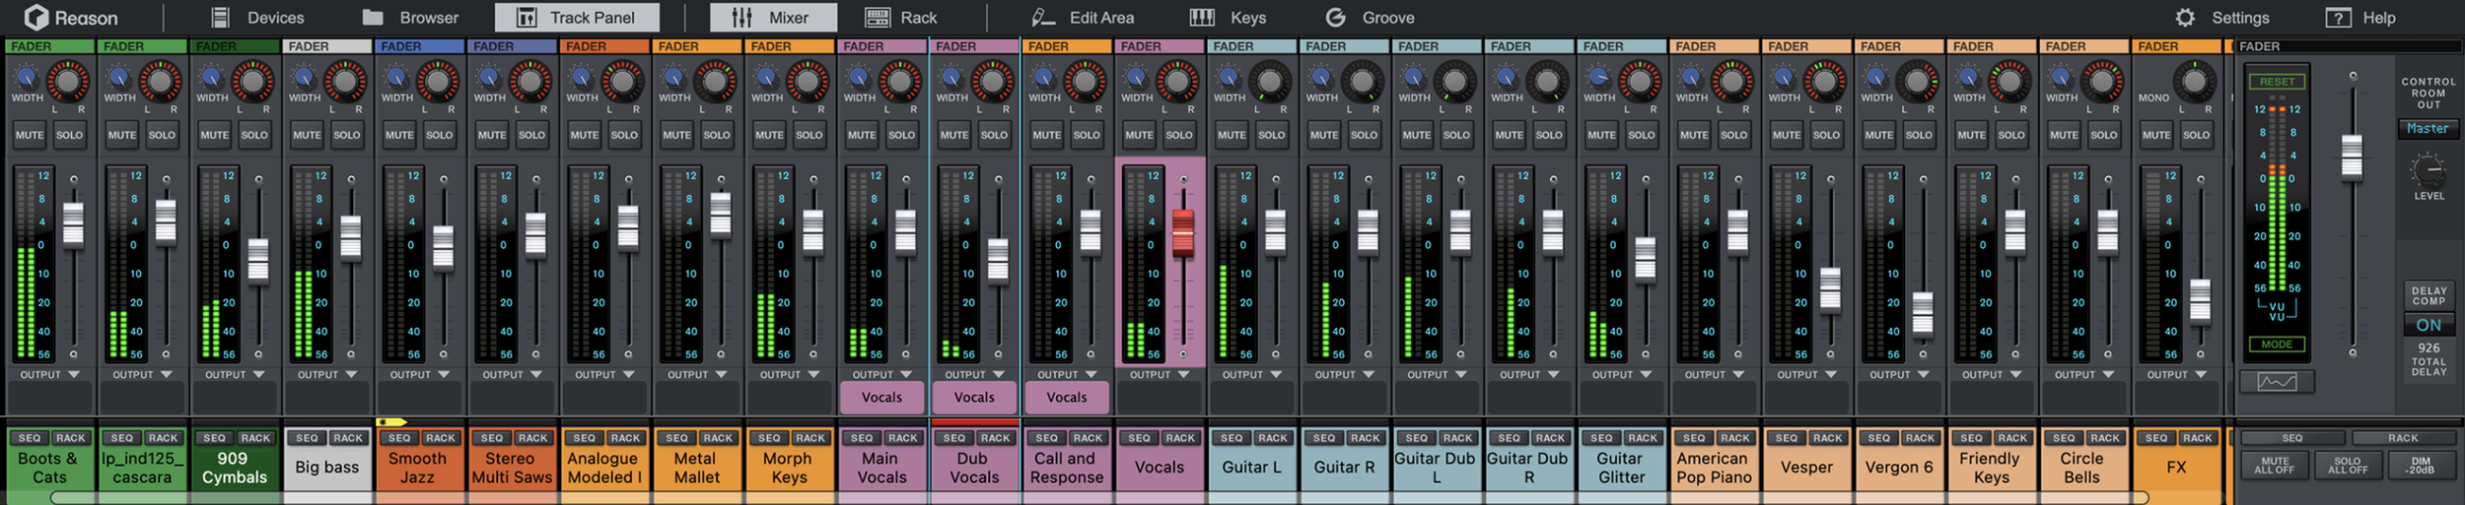Select the Smooth Jazz channel name strip

417,468
